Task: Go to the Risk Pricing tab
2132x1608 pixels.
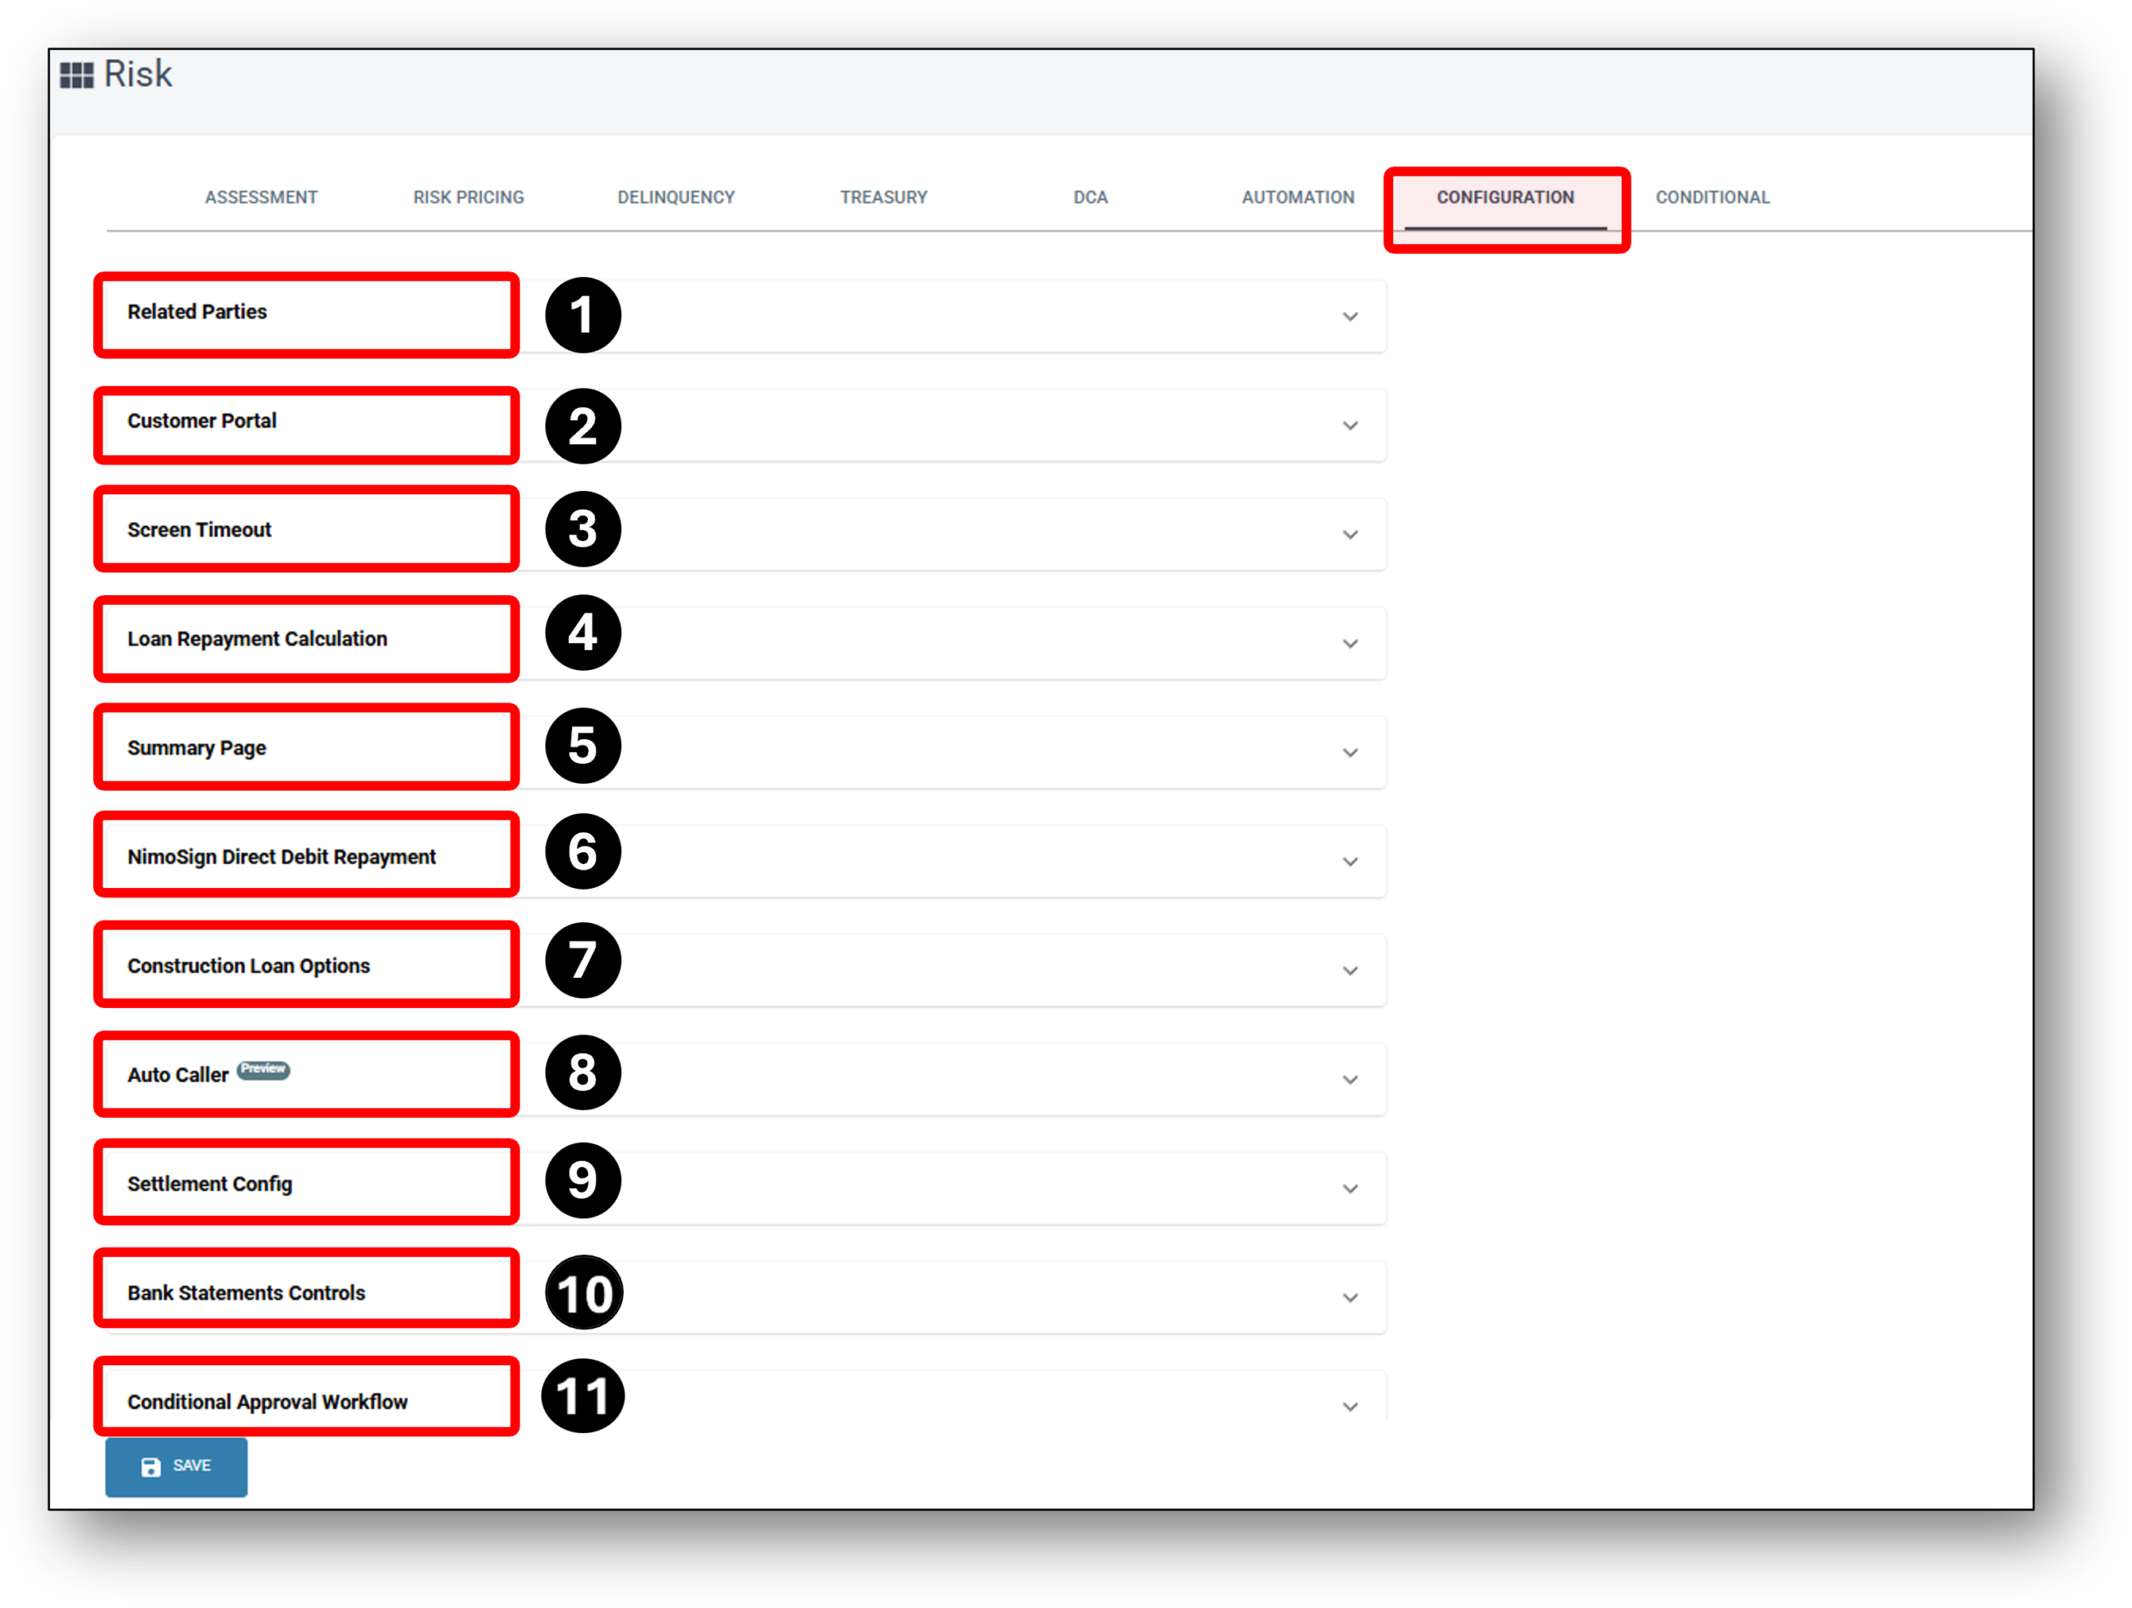Action: click(468, 197)
